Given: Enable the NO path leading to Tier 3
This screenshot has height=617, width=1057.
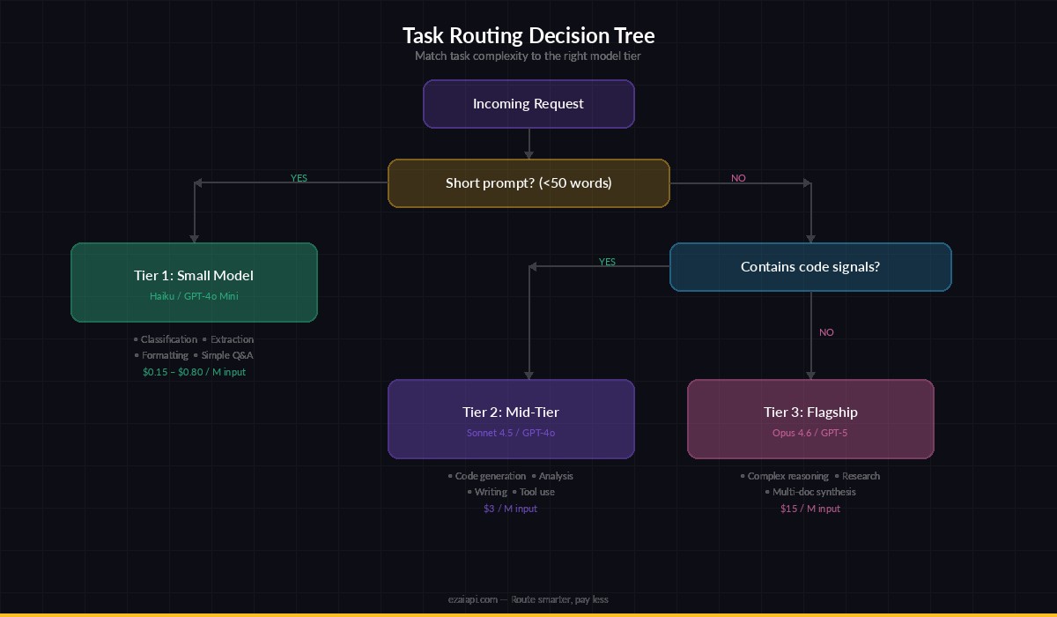Looking at the screenshot, I should pos(826,332).
